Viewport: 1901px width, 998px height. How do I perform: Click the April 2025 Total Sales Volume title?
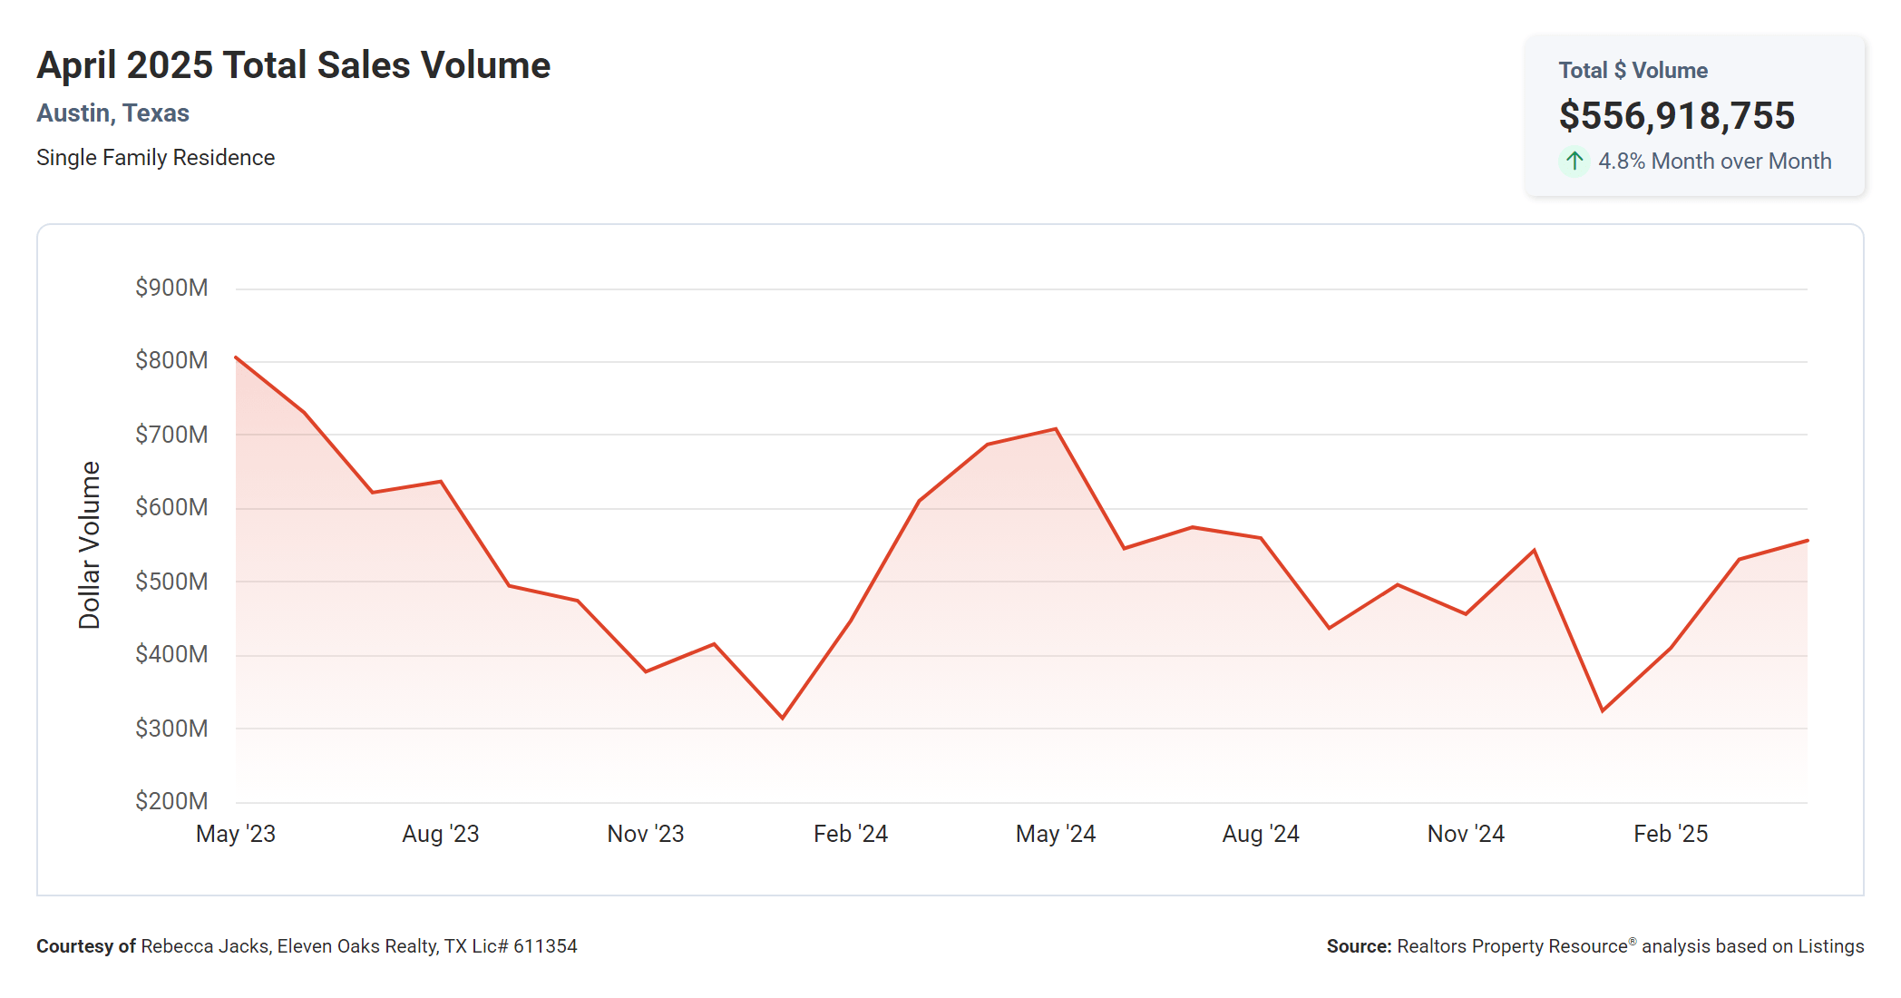tap(293, 65)
